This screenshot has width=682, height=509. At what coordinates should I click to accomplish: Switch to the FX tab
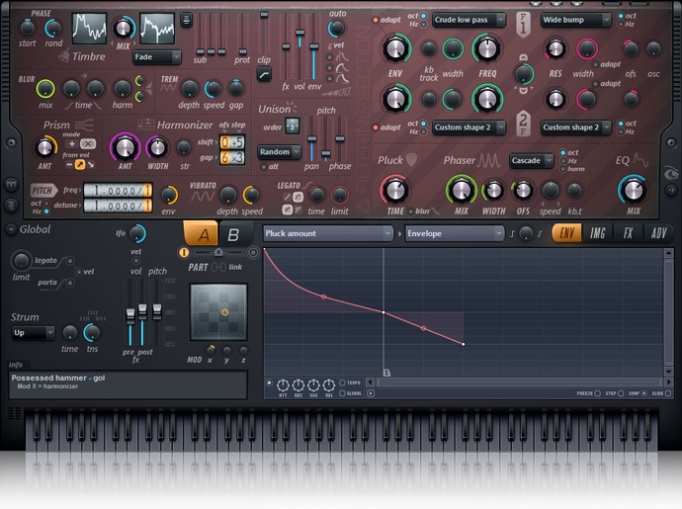629,233
